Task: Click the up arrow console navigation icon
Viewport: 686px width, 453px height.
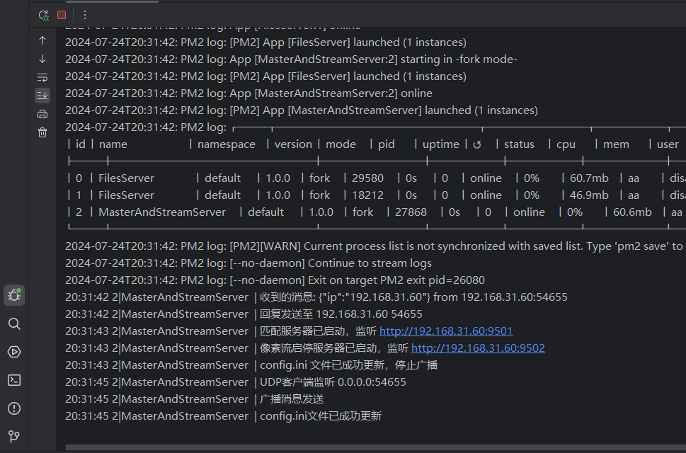Action: tap(42, 40)
